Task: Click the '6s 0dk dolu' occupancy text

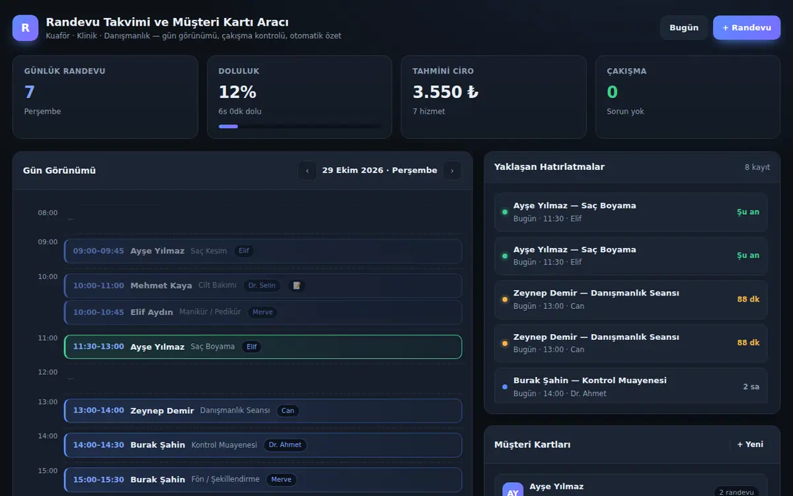Action: [x=240, y=112]
